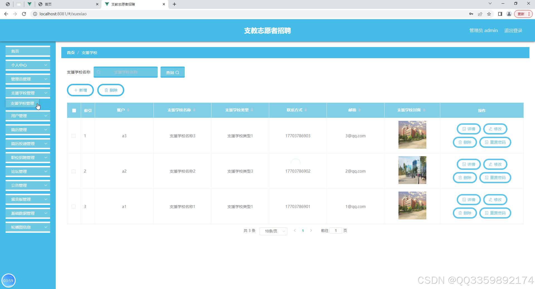Click 重置密码 for account a1

click(x=495, y=213)
